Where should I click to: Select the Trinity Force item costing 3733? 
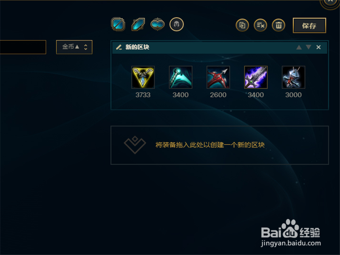(143, 77)
